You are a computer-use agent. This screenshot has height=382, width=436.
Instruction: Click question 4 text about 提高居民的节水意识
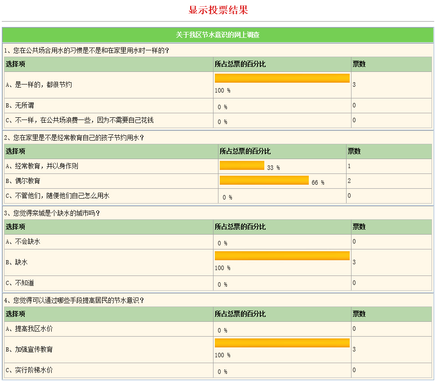(x=74, y=300)
